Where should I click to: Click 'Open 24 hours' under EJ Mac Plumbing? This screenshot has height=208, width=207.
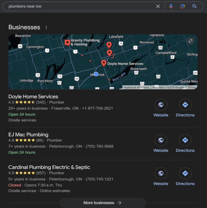pos(22,152)
